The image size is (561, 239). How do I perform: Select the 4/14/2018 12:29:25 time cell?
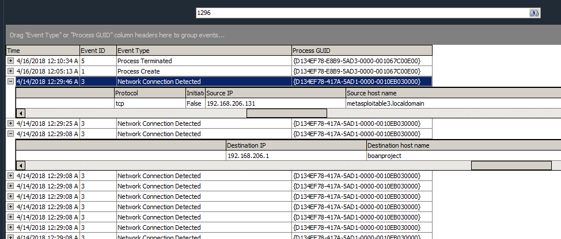point(47,124)
